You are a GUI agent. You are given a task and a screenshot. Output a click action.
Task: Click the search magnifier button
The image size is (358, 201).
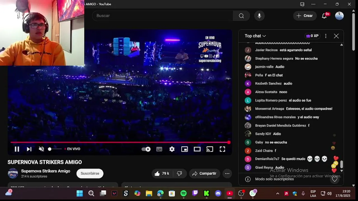241,16
